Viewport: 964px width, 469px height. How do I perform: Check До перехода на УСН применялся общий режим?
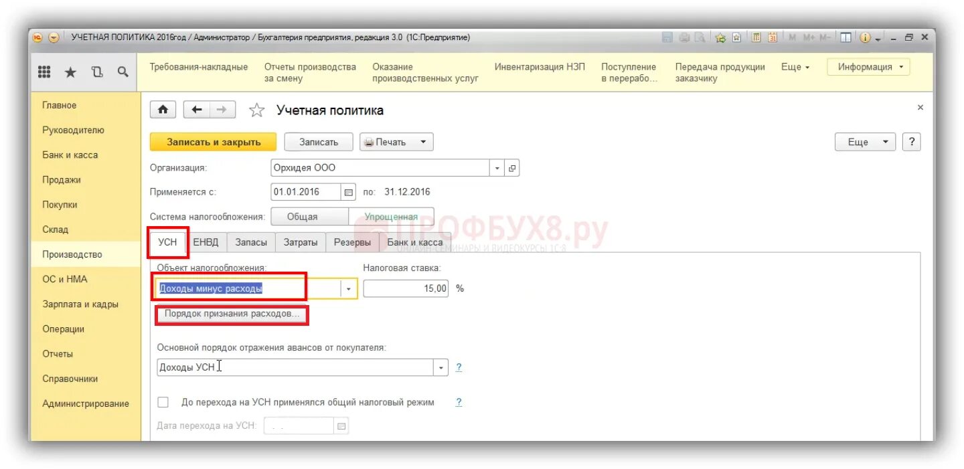[163, 402]
